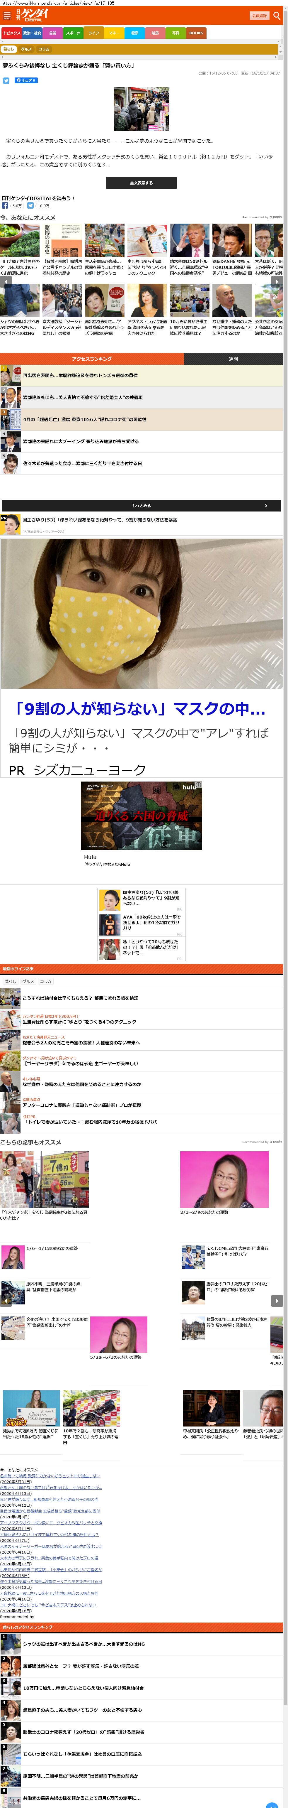The width and height of the screenshot is (288, 1808).
Task: Open rank 4 article 渡部建の直前に大ブーイング
Action: pyautogui.click(x=142, y=441)
